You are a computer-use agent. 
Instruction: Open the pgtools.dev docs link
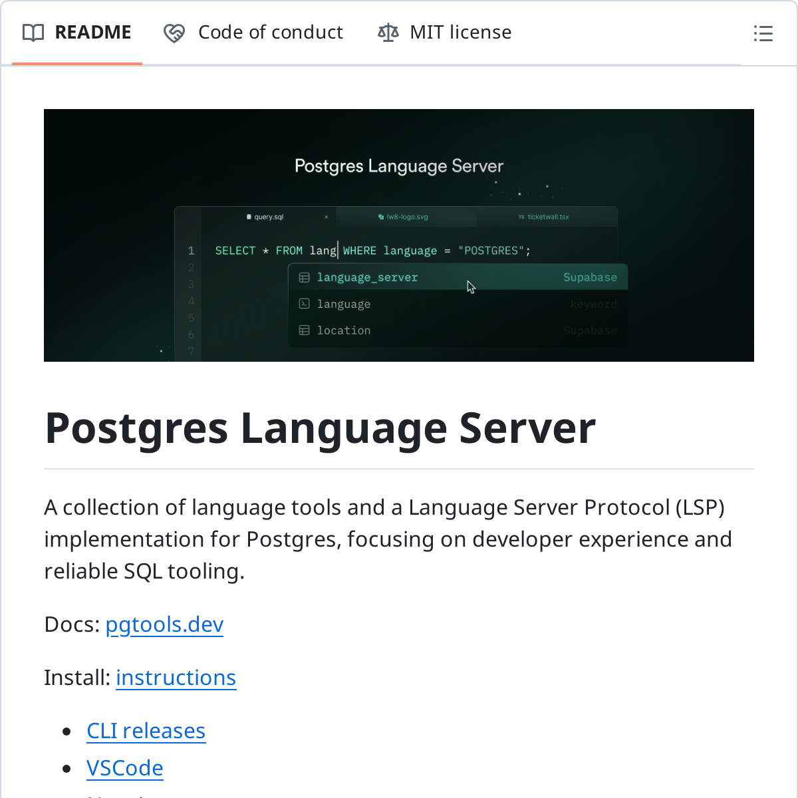[164, 624]
